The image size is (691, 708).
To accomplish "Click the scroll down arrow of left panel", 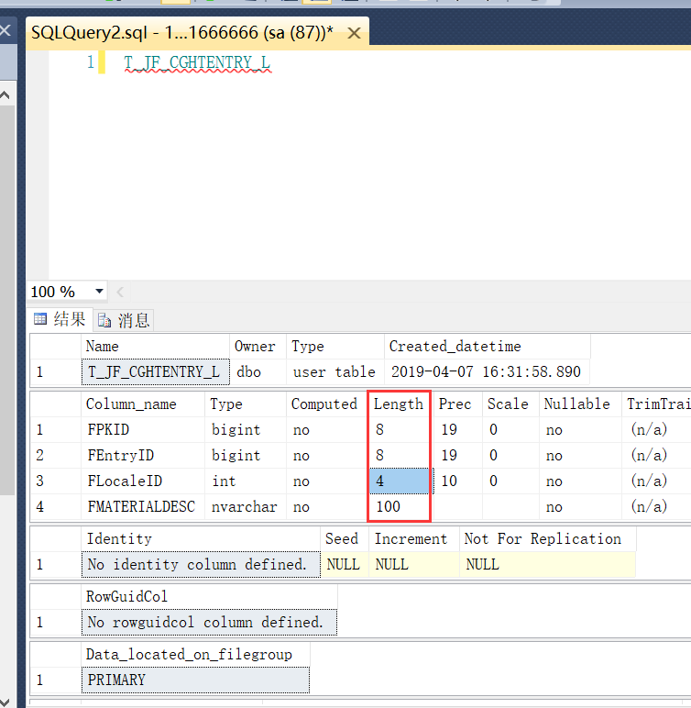I will 5,702.
